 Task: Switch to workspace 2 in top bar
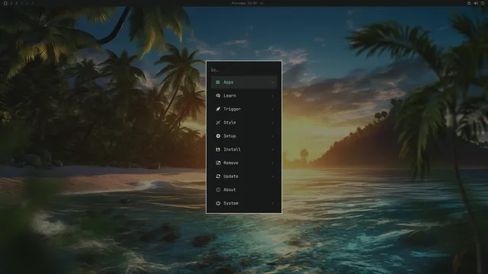pos(17,3)
